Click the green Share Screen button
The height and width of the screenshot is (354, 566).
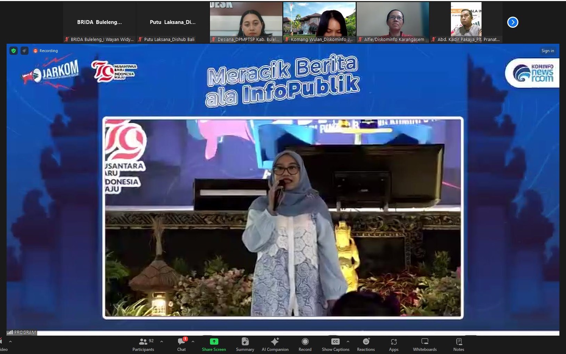[x=214, y=345]
